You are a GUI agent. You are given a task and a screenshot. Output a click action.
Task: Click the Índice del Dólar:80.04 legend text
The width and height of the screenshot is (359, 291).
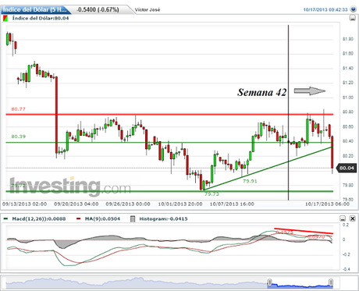tap(41, 18)
